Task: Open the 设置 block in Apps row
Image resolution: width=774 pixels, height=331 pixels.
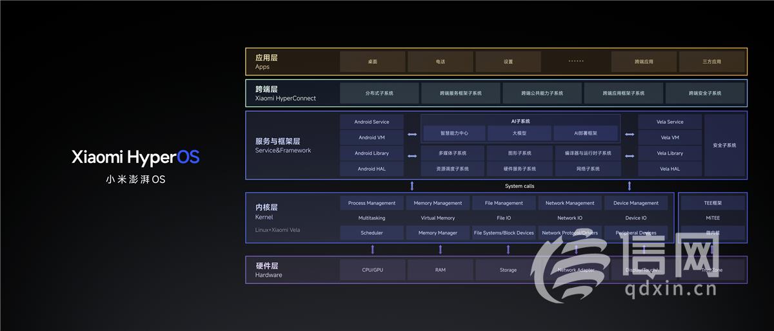Action: [508, 62]
